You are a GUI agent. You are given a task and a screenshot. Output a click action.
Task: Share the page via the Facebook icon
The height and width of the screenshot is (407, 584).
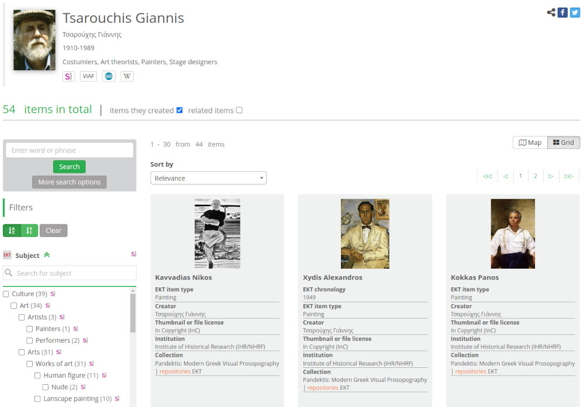pos(562,12)
